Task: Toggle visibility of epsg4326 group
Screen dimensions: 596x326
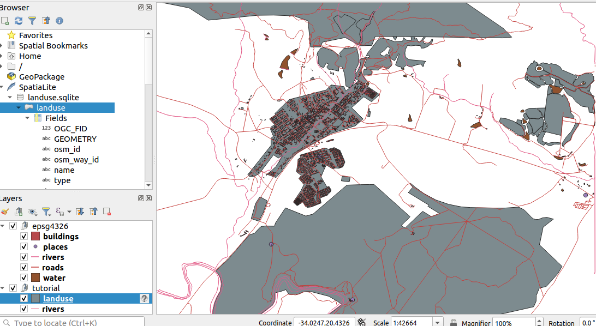Action: click(13, 226)
